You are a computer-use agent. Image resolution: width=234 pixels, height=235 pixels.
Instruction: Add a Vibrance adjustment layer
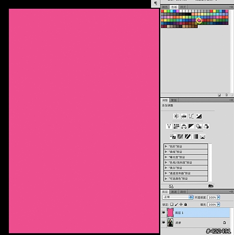click(169, 126)
